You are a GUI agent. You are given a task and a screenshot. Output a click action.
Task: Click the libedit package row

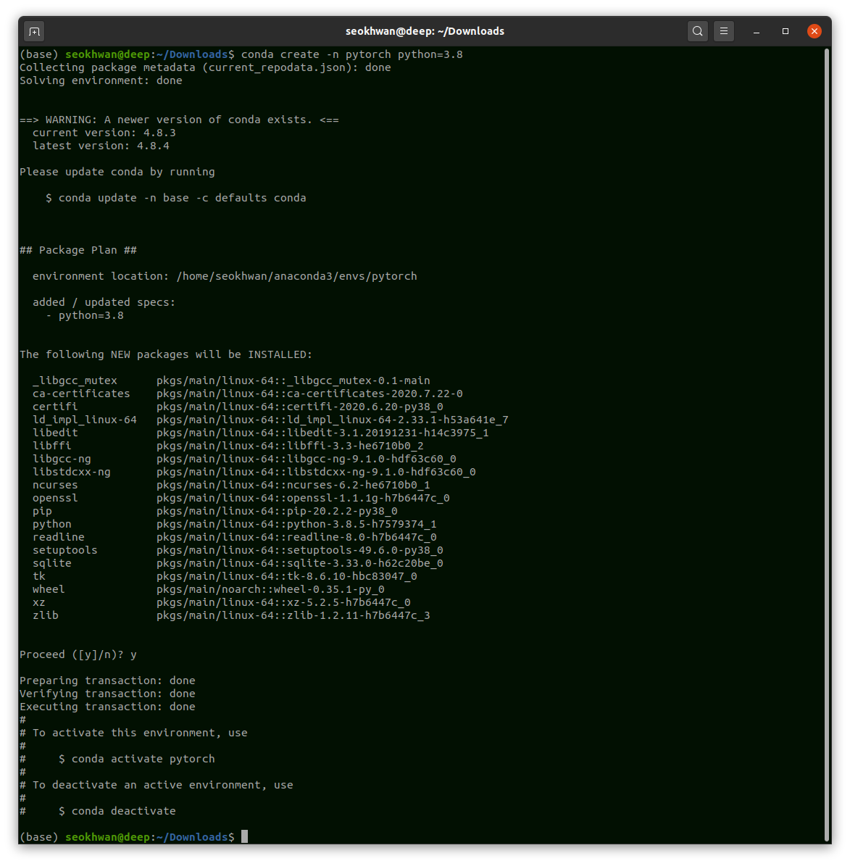click(260, 433)
